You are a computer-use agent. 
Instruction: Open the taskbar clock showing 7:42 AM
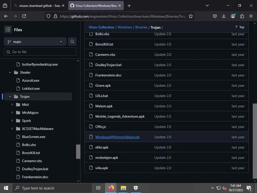tap(235, 188)
